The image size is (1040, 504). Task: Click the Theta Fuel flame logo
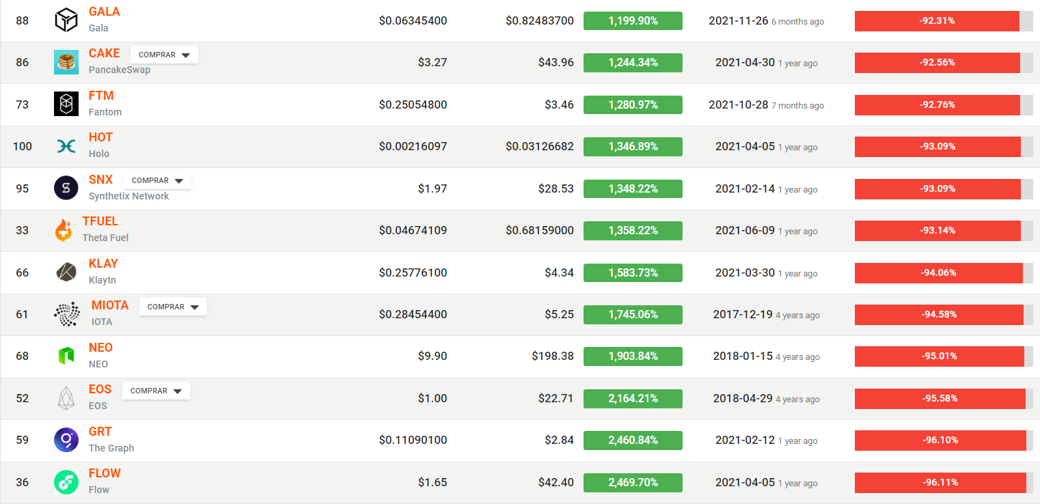63,230
